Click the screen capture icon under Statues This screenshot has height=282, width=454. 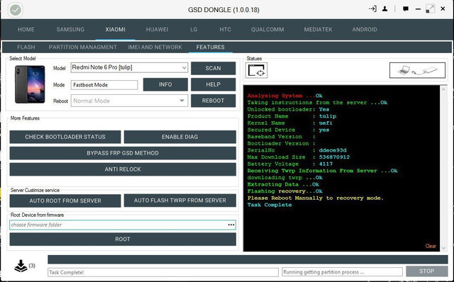click(x=256, y=70)
